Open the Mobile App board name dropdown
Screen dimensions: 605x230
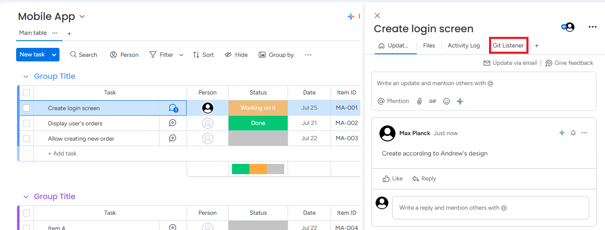coord(82,17)
